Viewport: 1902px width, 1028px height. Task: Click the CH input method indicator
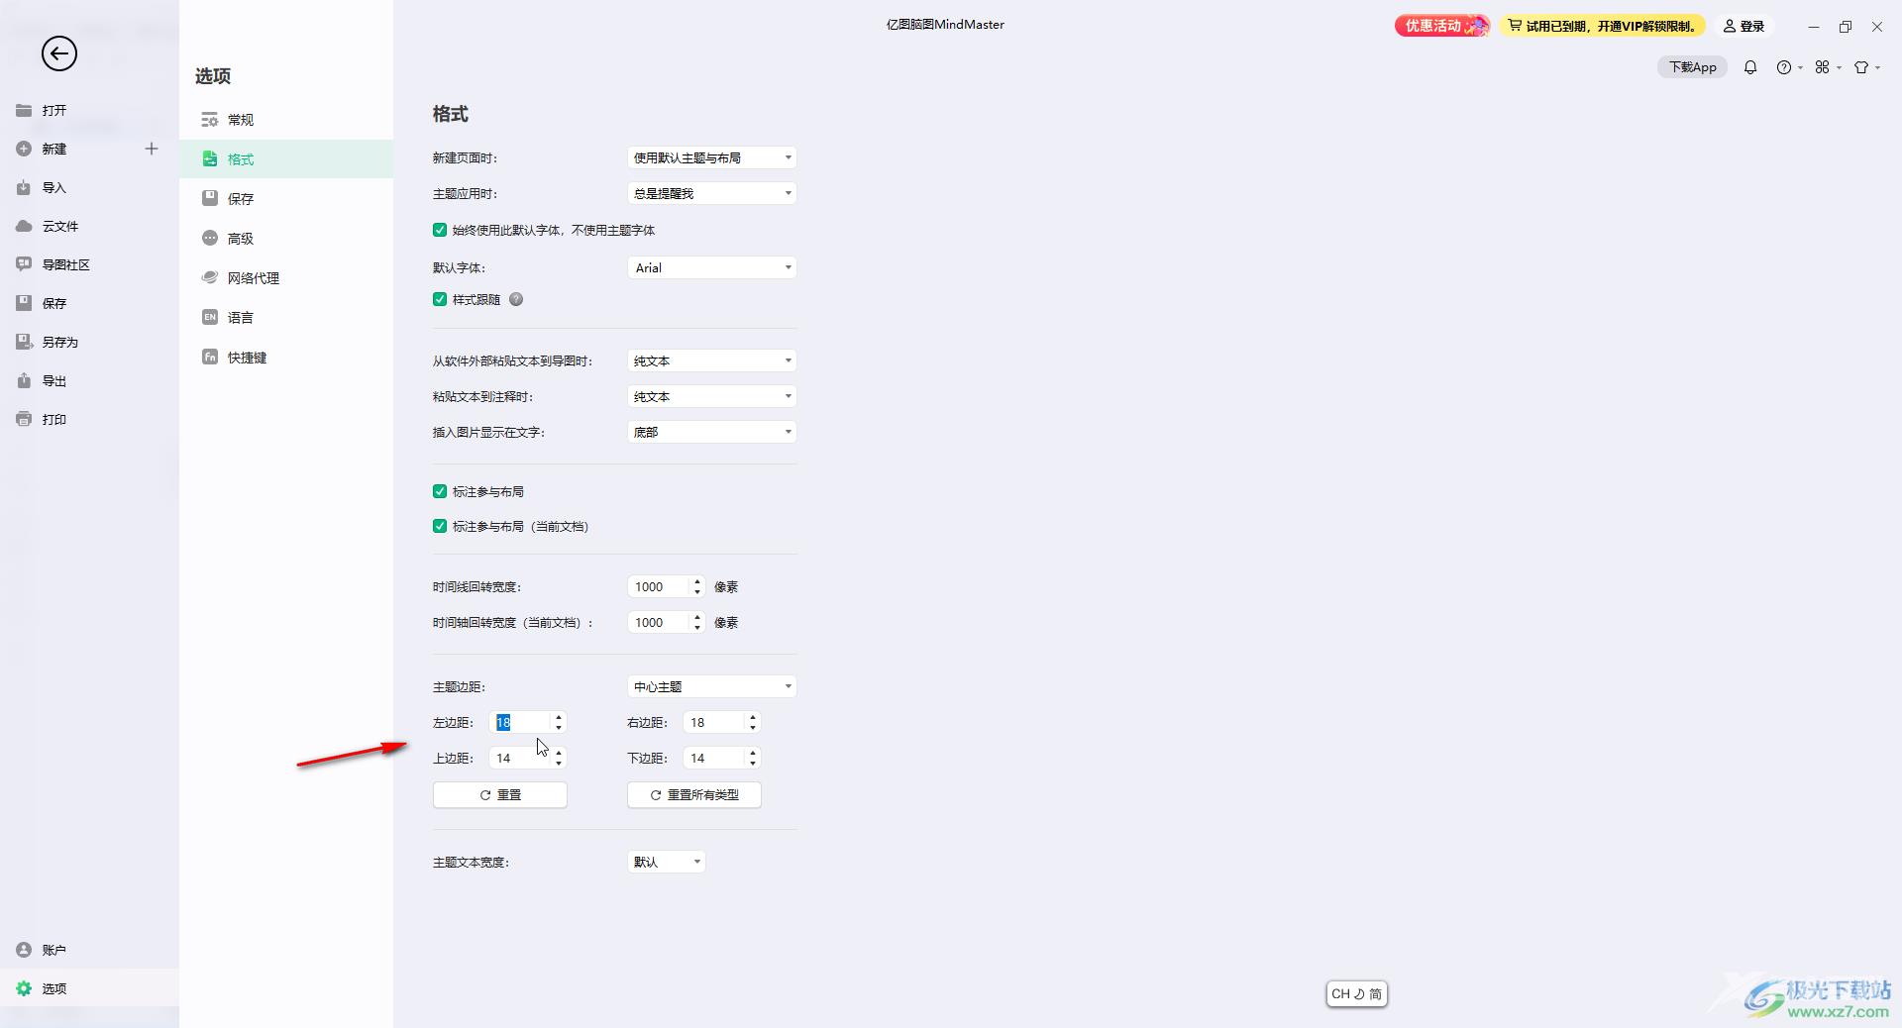coord(1356,993)
